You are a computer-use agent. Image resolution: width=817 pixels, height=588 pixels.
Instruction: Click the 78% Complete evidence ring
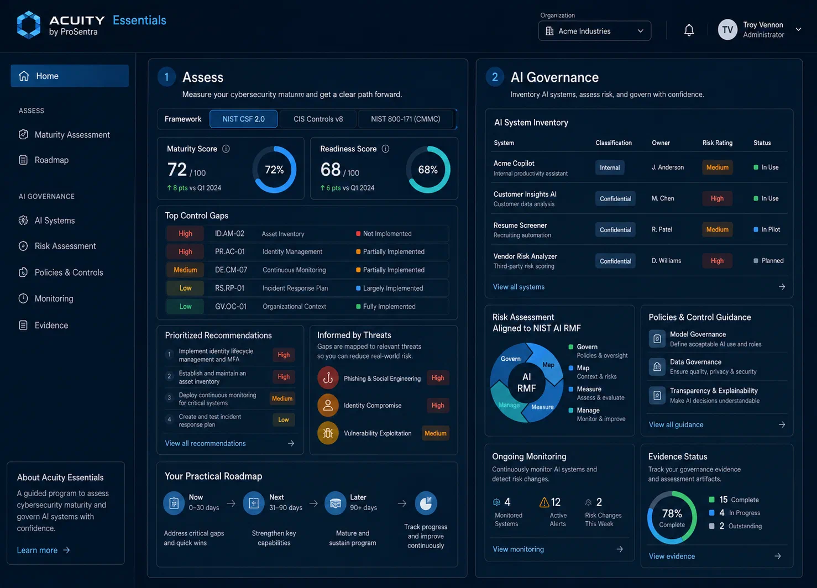(672, 518)
